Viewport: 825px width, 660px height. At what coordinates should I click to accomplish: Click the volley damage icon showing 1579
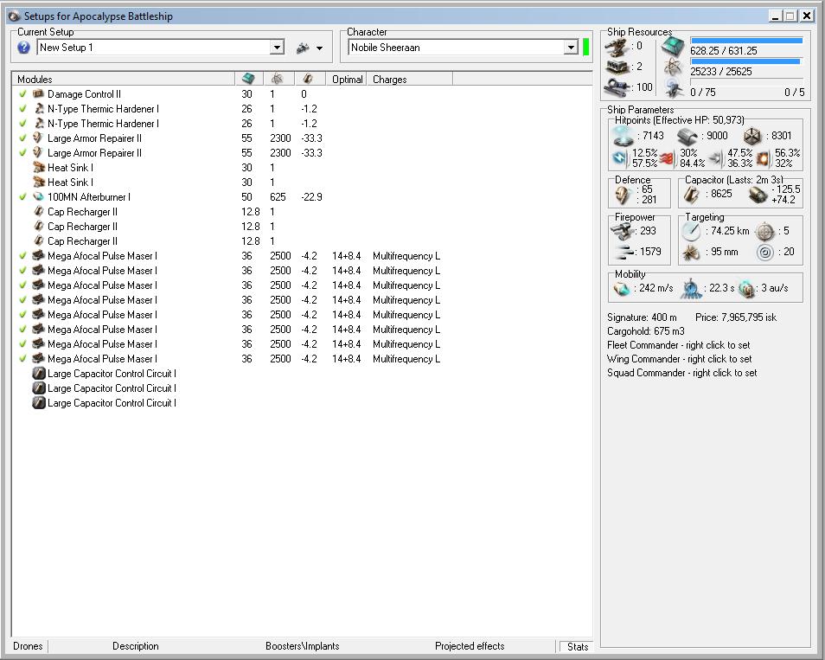(x=624, y=253)
